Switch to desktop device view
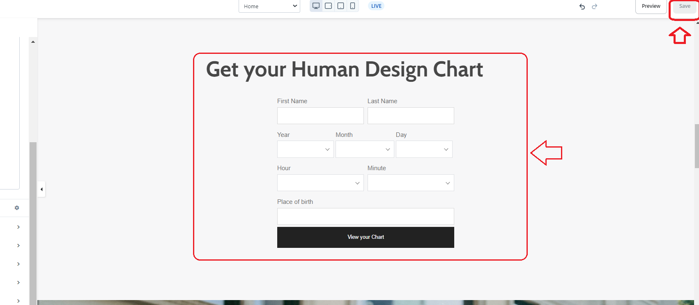The height and width of the screenshot is (305, 699). (x=316, y=6)
